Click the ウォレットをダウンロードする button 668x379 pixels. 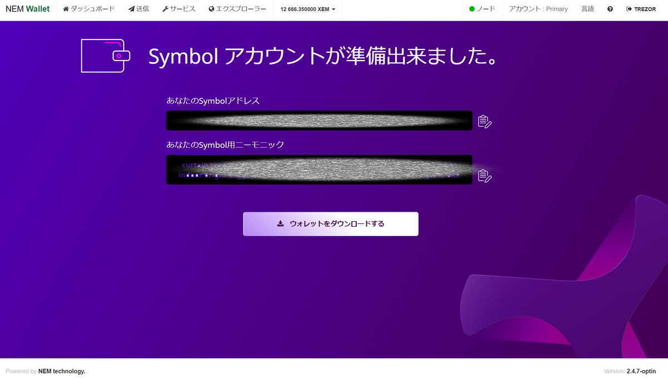click(331, 224)
